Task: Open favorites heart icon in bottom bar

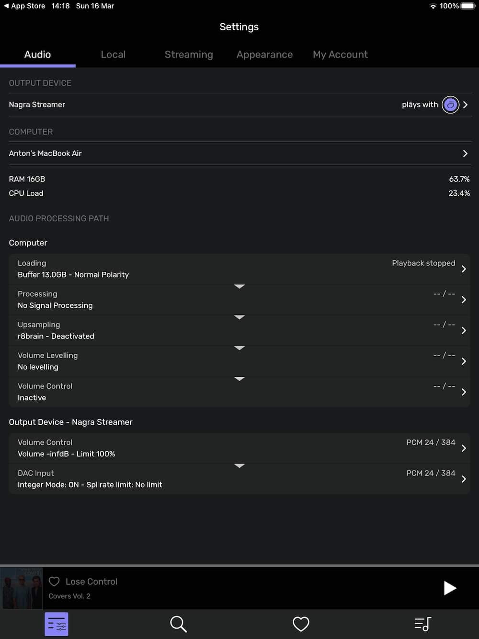Action: [301, 624]
